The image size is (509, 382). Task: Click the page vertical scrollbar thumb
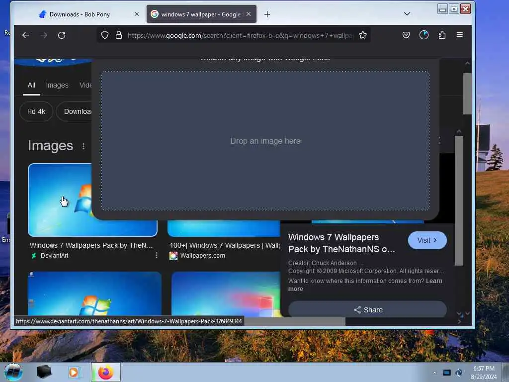[467, 94]
